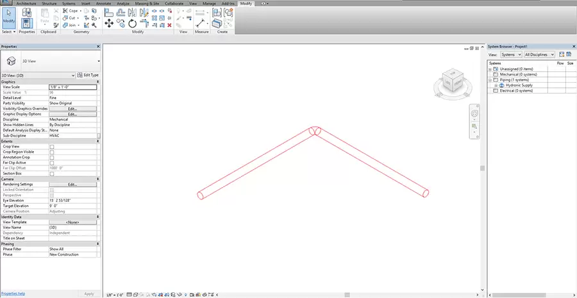
Task: Choose the Copy tool with two circles
Action: click(121, 24)
